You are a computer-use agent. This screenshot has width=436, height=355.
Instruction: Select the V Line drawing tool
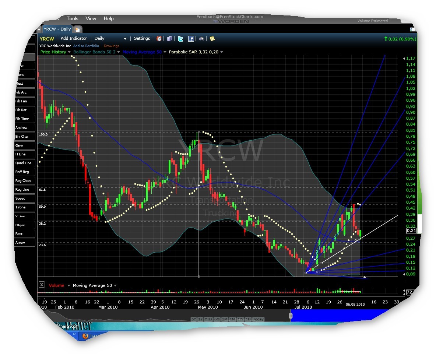25,216
